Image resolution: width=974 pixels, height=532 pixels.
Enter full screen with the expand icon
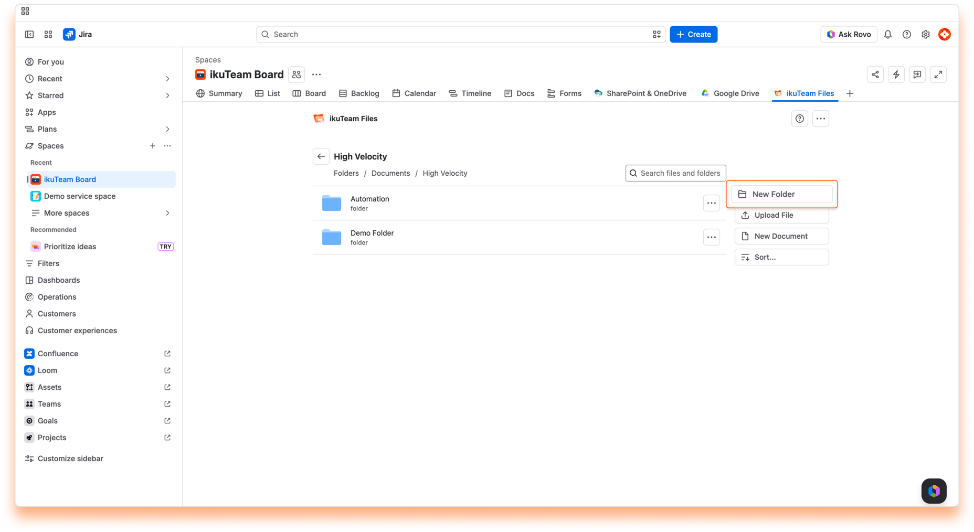(x=938, y=75)
